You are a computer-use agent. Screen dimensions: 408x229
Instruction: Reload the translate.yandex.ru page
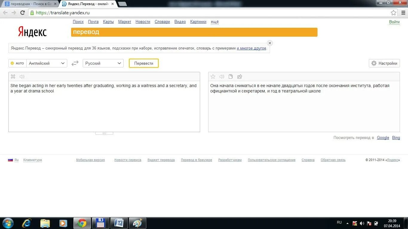pos(22,13)
